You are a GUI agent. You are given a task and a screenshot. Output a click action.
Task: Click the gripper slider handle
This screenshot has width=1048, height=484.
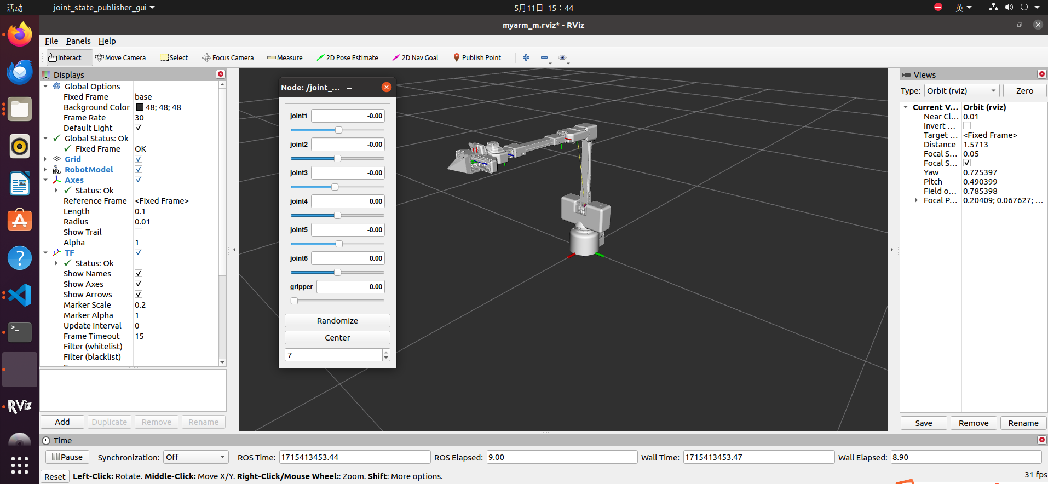point(295,301)
